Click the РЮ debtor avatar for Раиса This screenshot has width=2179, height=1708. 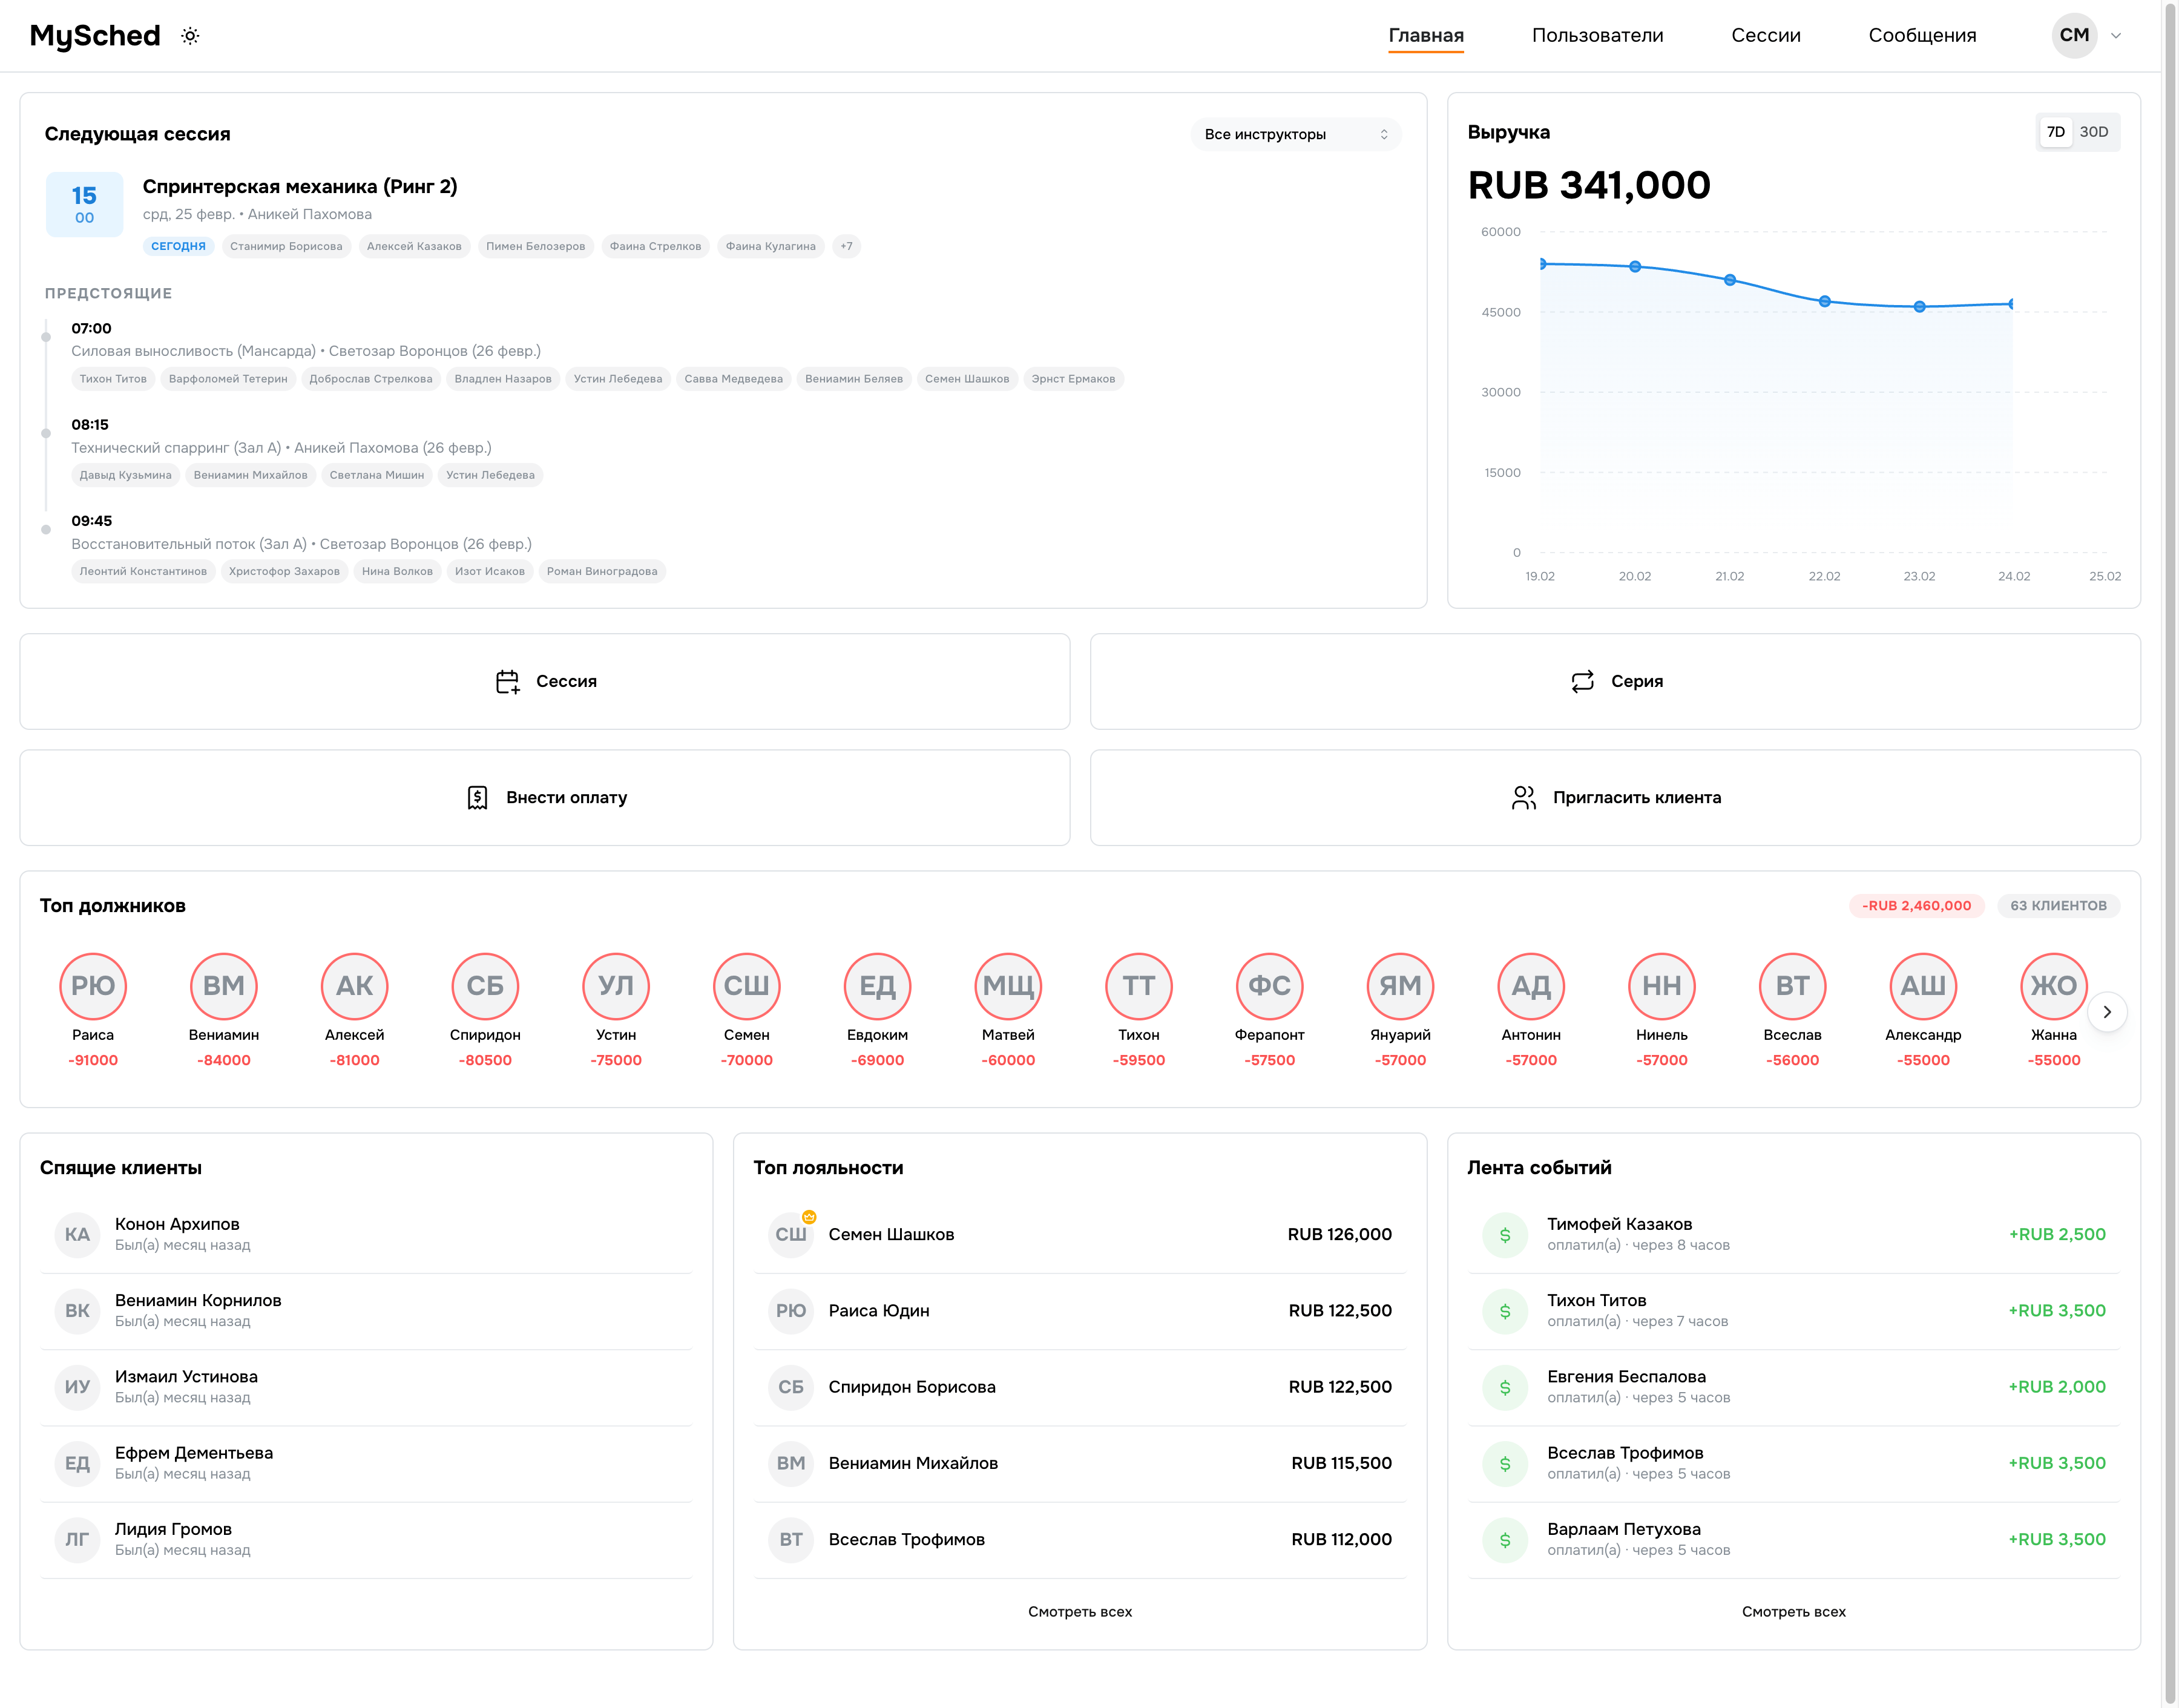[x=93, y=986]
